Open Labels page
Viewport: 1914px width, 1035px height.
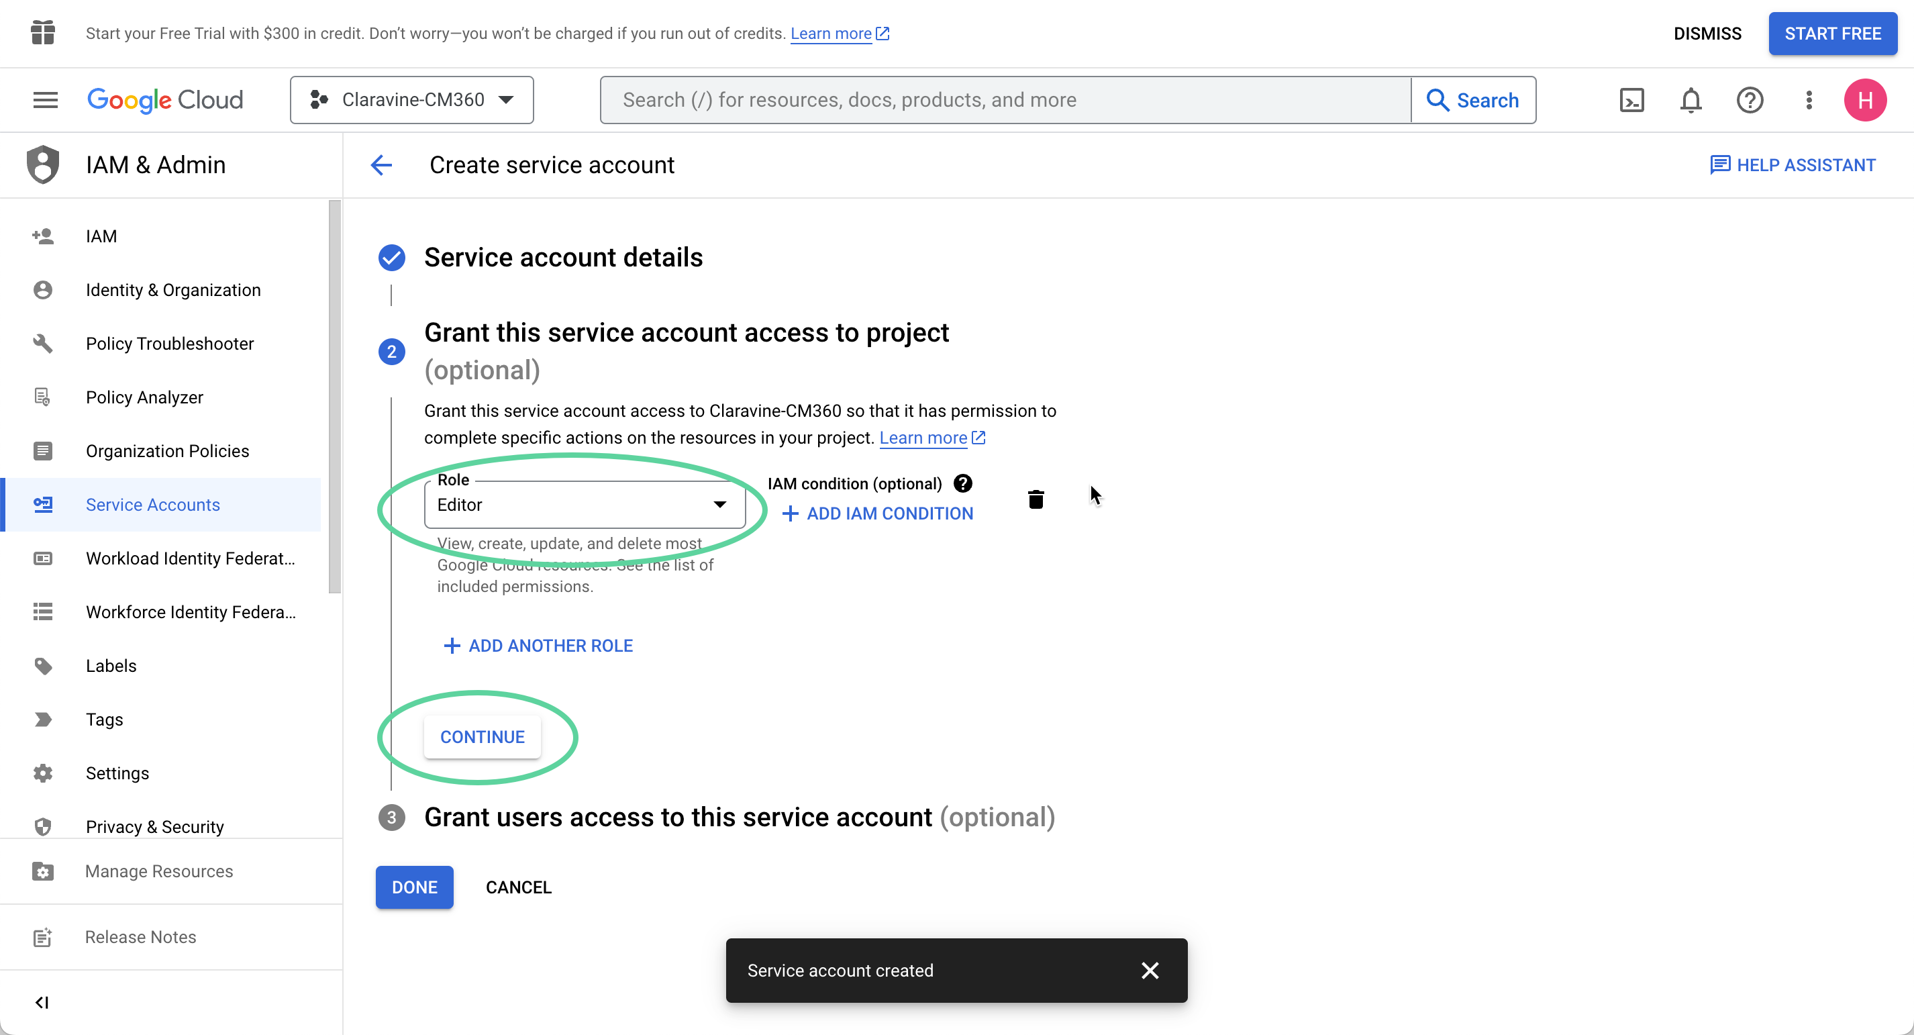162,666
